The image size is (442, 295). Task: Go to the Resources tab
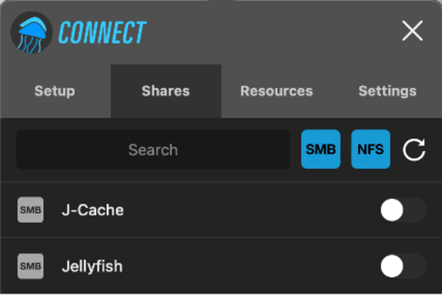pyautogui.click(x=277, y=91)
